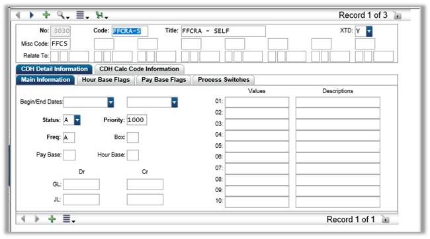Click the Priority field showing 1000
Viewport: 430px width, 239px height.
pyautogui.click(x=136, y=120)
